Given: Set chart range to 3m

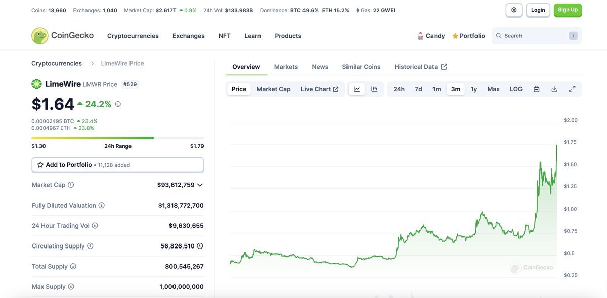Looking at the screenshot, I should coord(456,89).
